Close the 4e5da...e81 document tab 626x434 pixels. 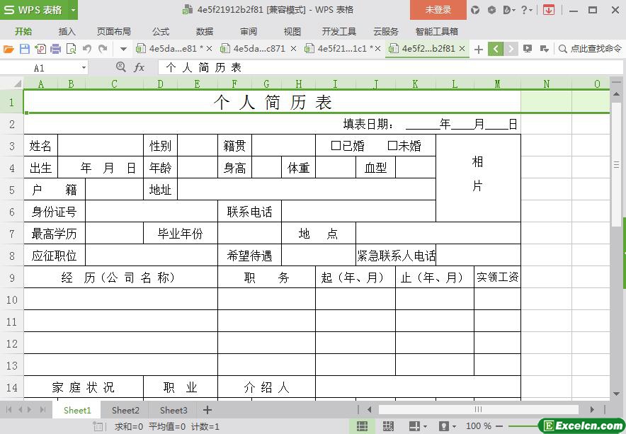209,49
